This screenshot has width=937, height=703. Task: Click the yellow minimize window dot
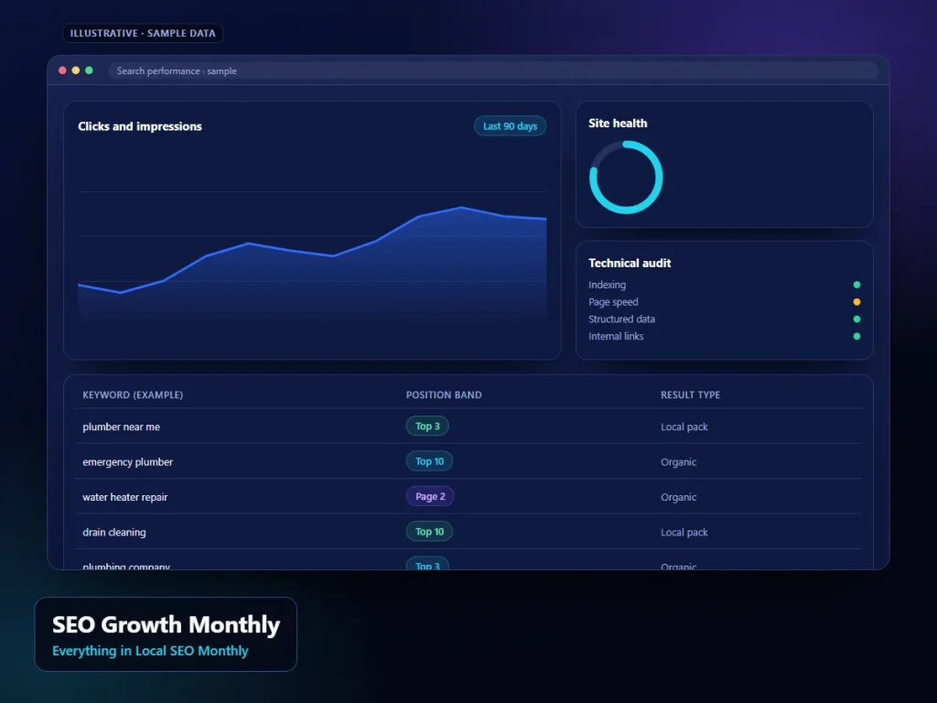[75, 70]
